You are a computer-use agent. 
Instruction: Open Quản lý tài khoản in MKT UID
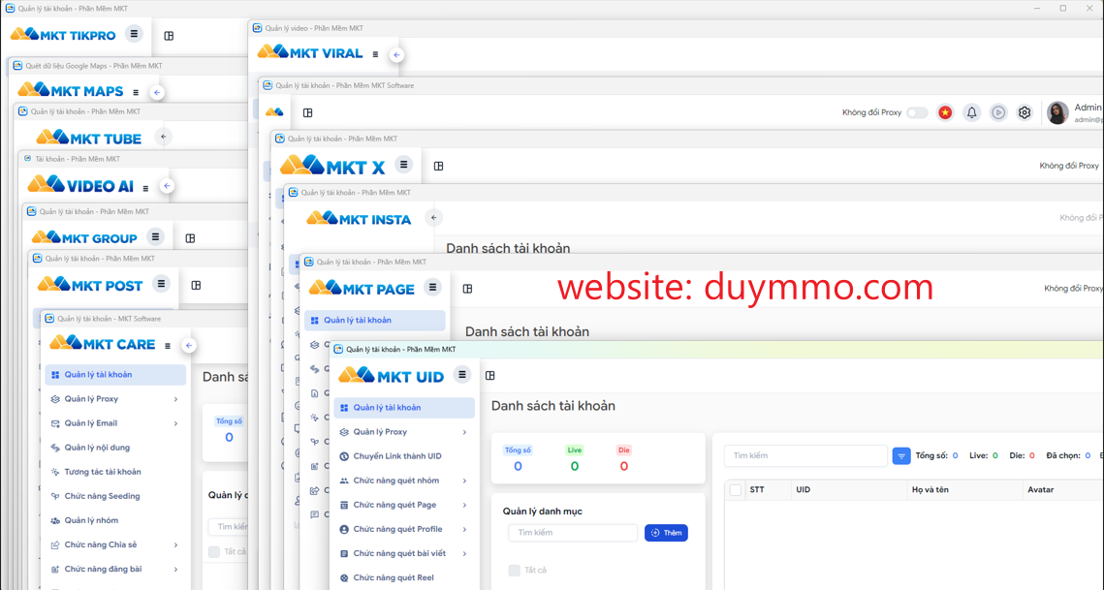404,408
